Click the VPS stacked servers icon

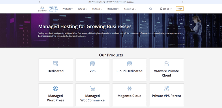(x=93, y=64)
